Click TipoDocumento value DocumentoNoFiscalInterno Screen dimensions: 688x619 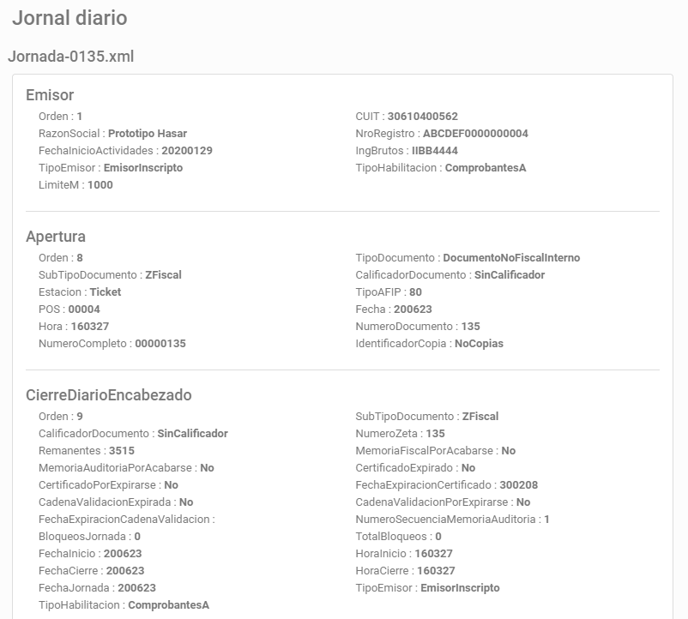point(511,258)
